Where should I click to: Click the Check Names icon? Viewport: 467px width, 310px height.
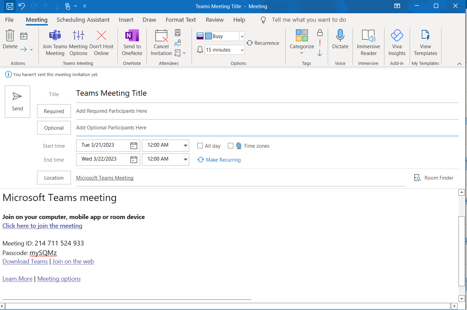pyautogui.click(x=178, y=43)
